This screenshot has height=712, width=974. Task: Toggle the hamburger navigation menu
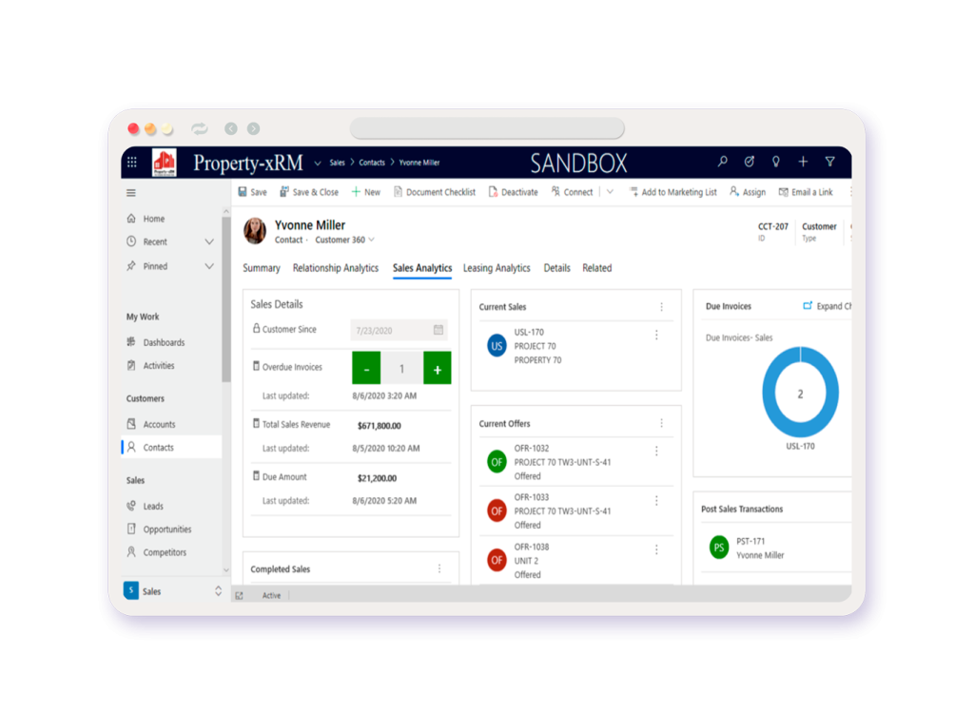click(x=131, y=193)
